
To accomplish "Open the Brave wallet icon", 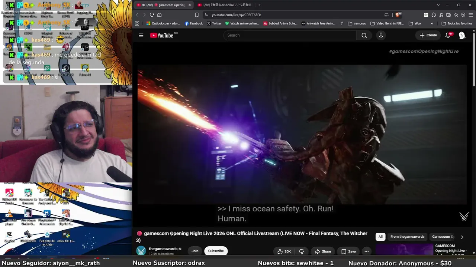I will tap(448, 15).
